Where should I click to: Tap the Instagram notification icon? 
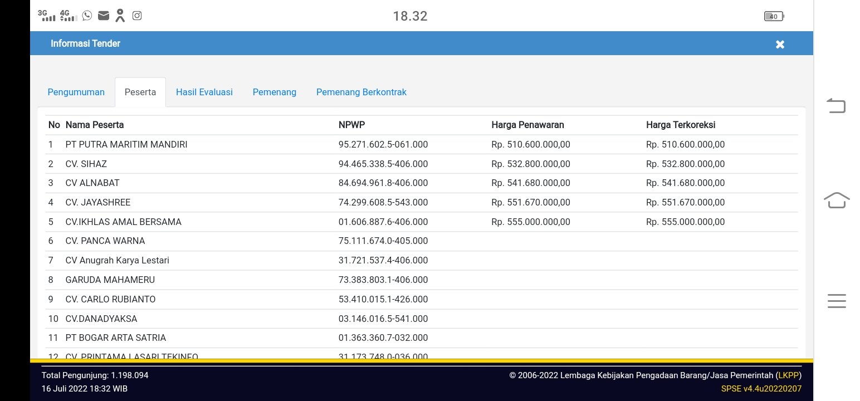[x=137, y=16]
